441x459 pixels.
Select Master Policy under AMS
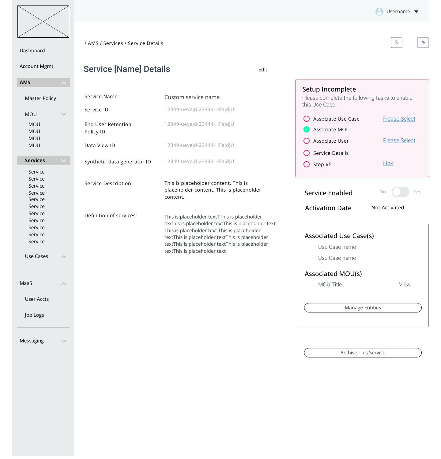tap(40, 98)
